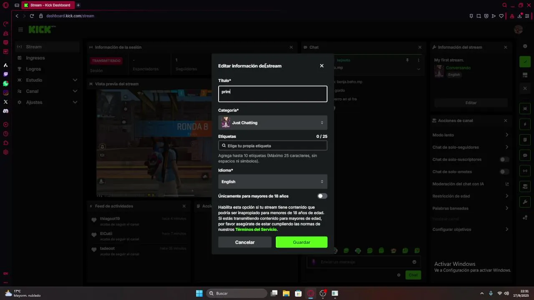Click the lightning bolt widget icon
Screen dimensions: 534x300
pos(525,124)
